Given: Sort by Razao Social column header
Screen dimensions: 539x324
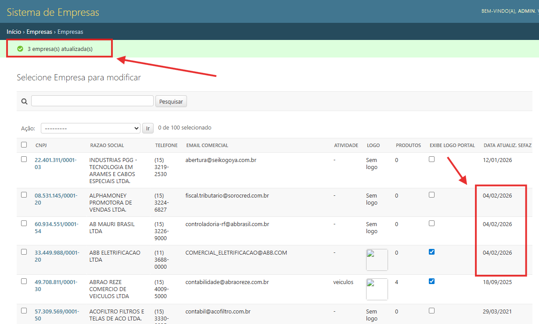Looking at the screenshot, I should point(107,145).
